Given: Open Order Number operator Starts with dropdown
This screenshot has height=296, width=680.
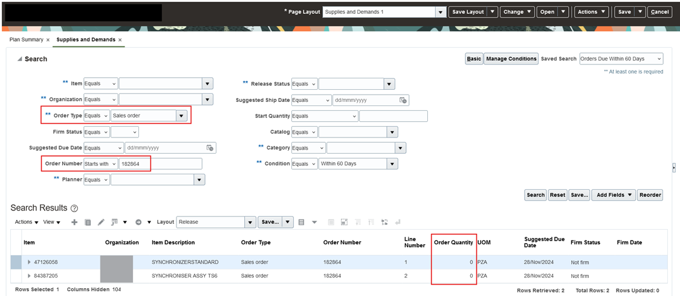Looking at the screenshot, I should pos(100,163).
